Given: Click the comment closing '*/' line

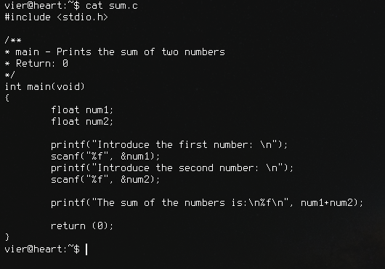Looking at the screenshot, I should (10, 75).
